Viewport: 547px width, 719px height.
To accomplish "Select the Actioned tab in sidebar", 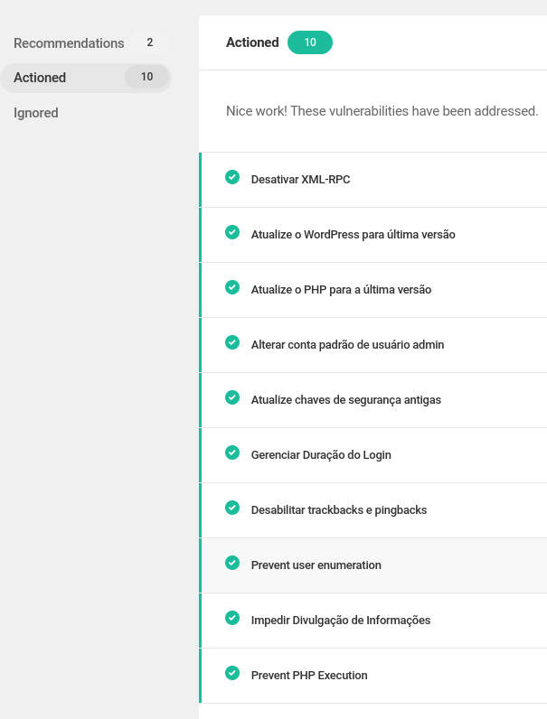I will (85, 78).
